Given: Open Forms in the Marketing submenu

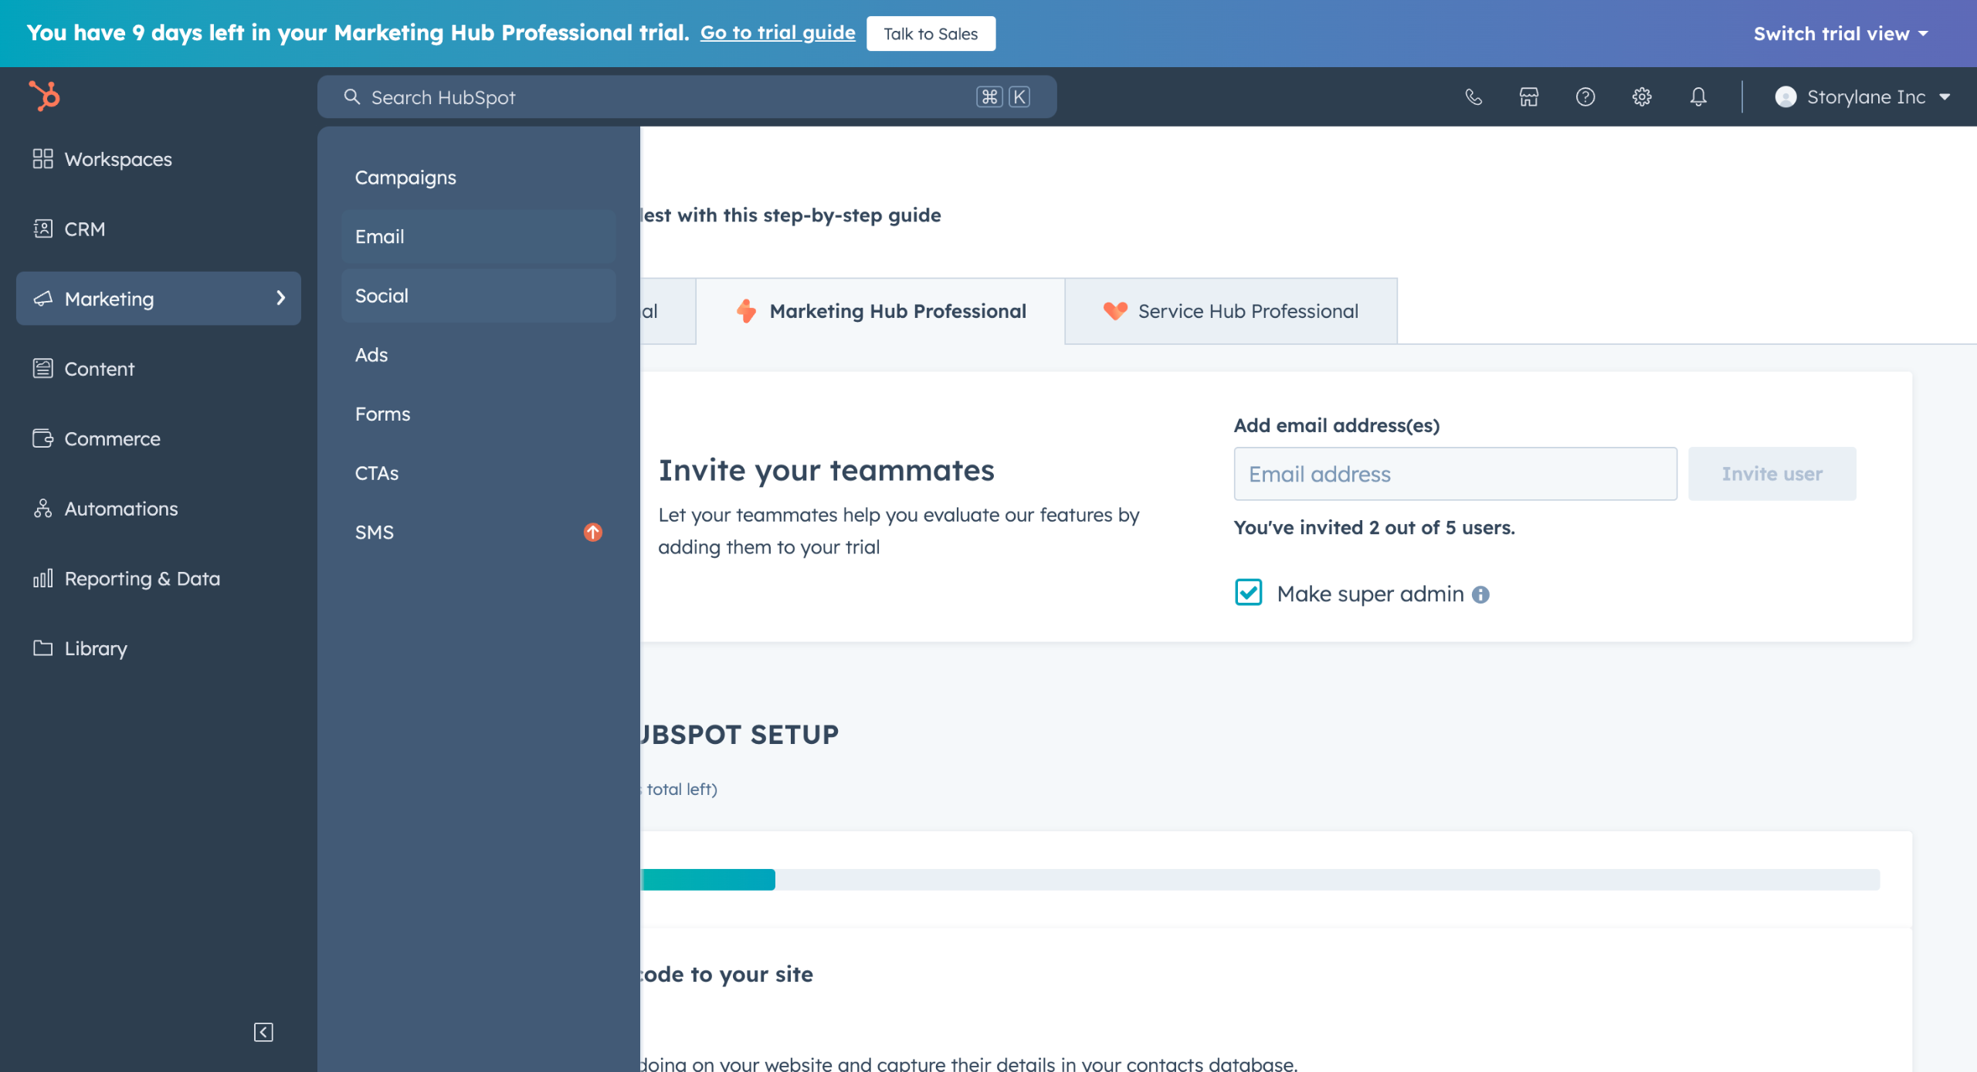Looking at the screenshot, I should click(x=479, y=414).
